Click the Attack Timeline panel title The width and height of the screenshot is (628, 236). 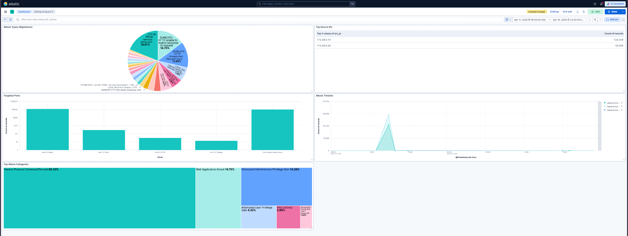click(x=324, y=96)
